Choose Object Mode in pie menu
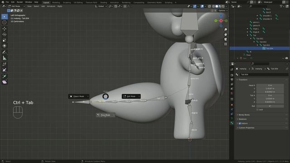Screen dimensions: 290x163 78,96
